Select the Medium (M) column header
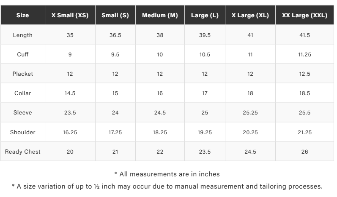Image resolution: width=337 pixels, height=197 pixels. [160, 15]
